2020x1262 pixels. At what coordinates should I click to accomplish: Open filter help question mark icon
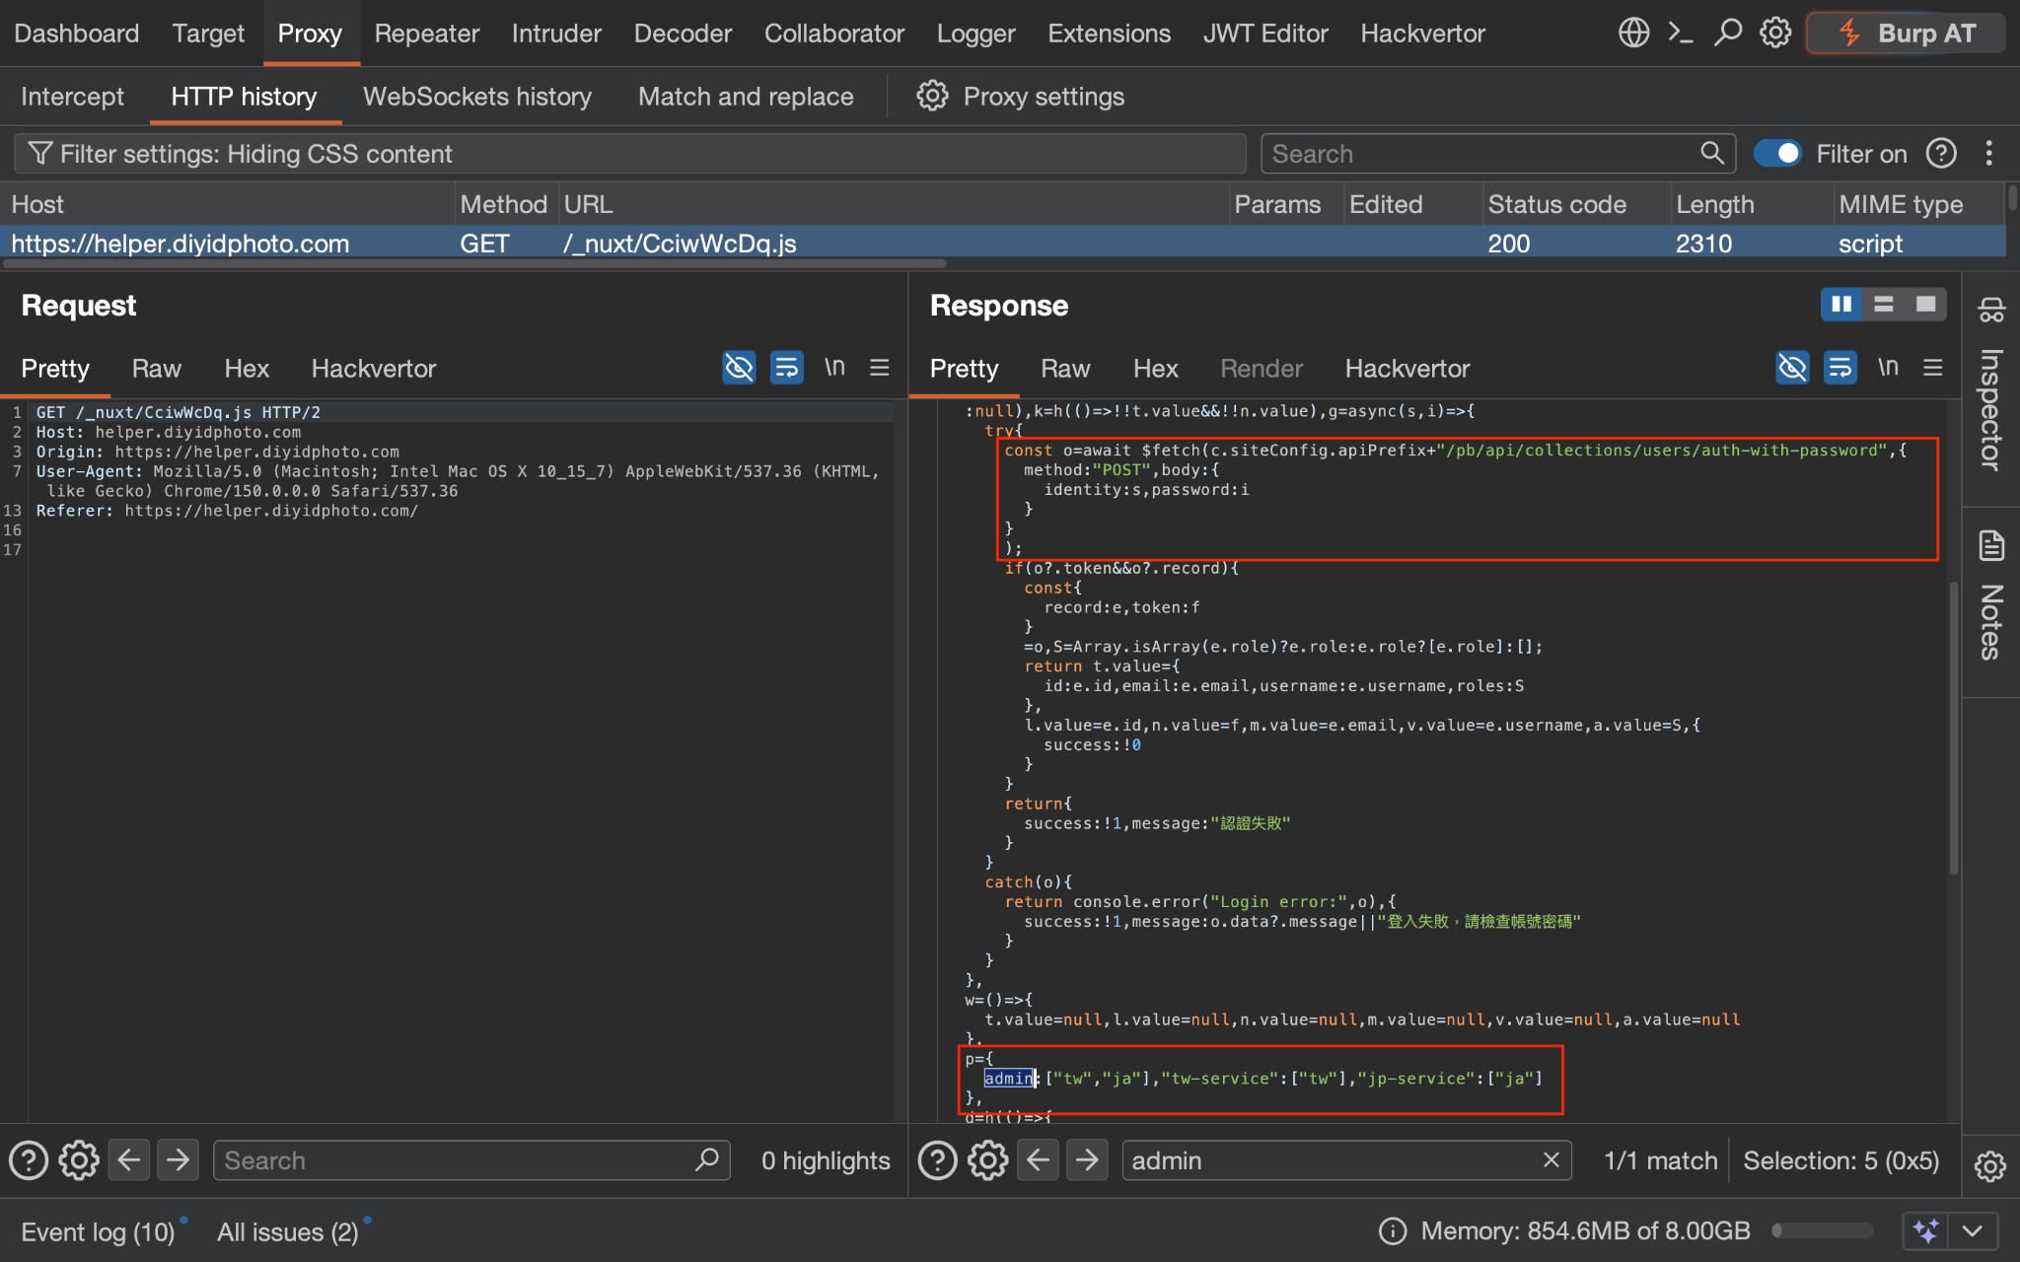click(x=1941, y=154)
